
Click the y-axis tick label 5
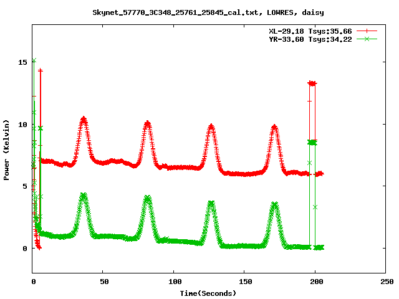(x=25, y=186)
